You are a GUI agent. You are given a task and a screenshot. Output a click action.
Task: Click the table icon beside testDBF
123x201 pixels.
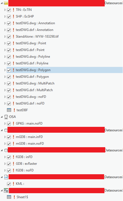pos(9,110)
